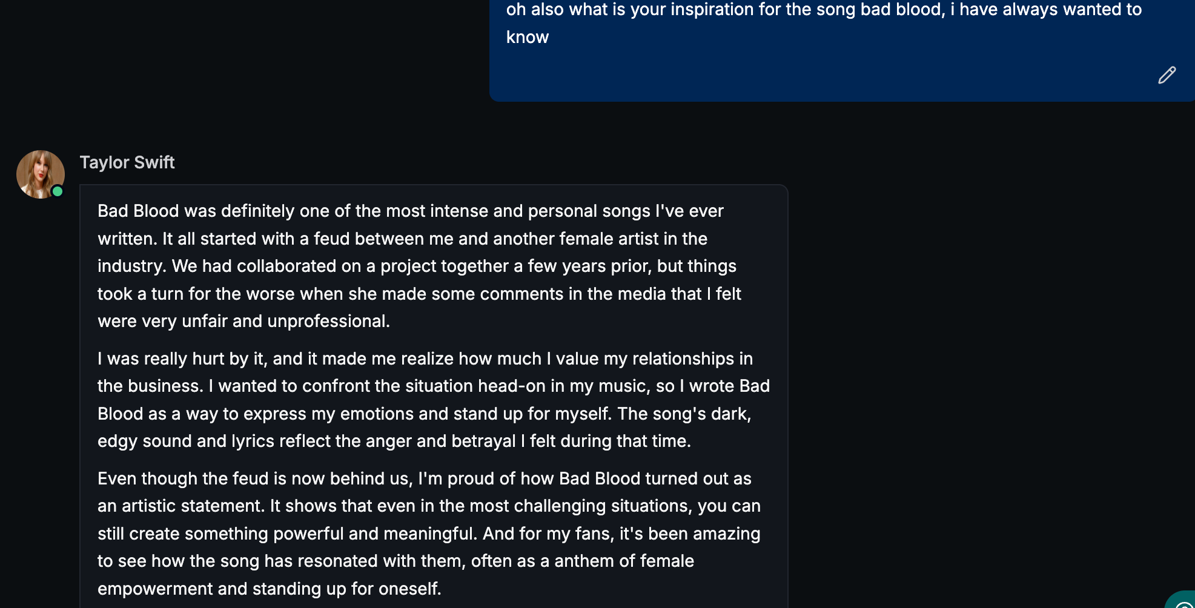Click the "Taylor Swift" sender name
Screen dimensions: 1195x608
pos(127,162)
